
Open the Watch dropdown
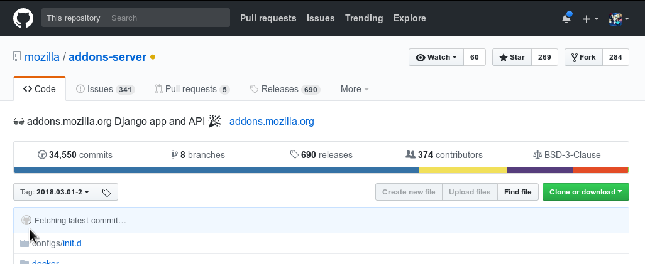point(436,57)
